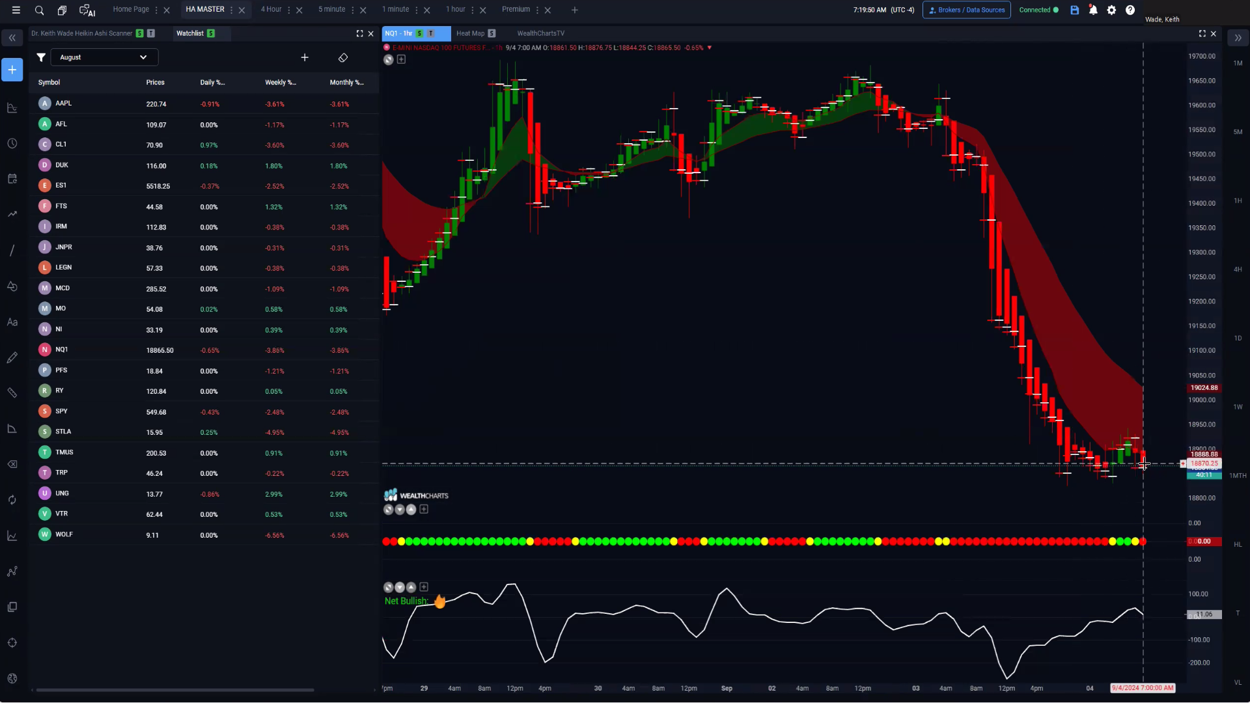Open the AI chat assistant icon
Screen dimensions: 1250x703
pos(87,10)
